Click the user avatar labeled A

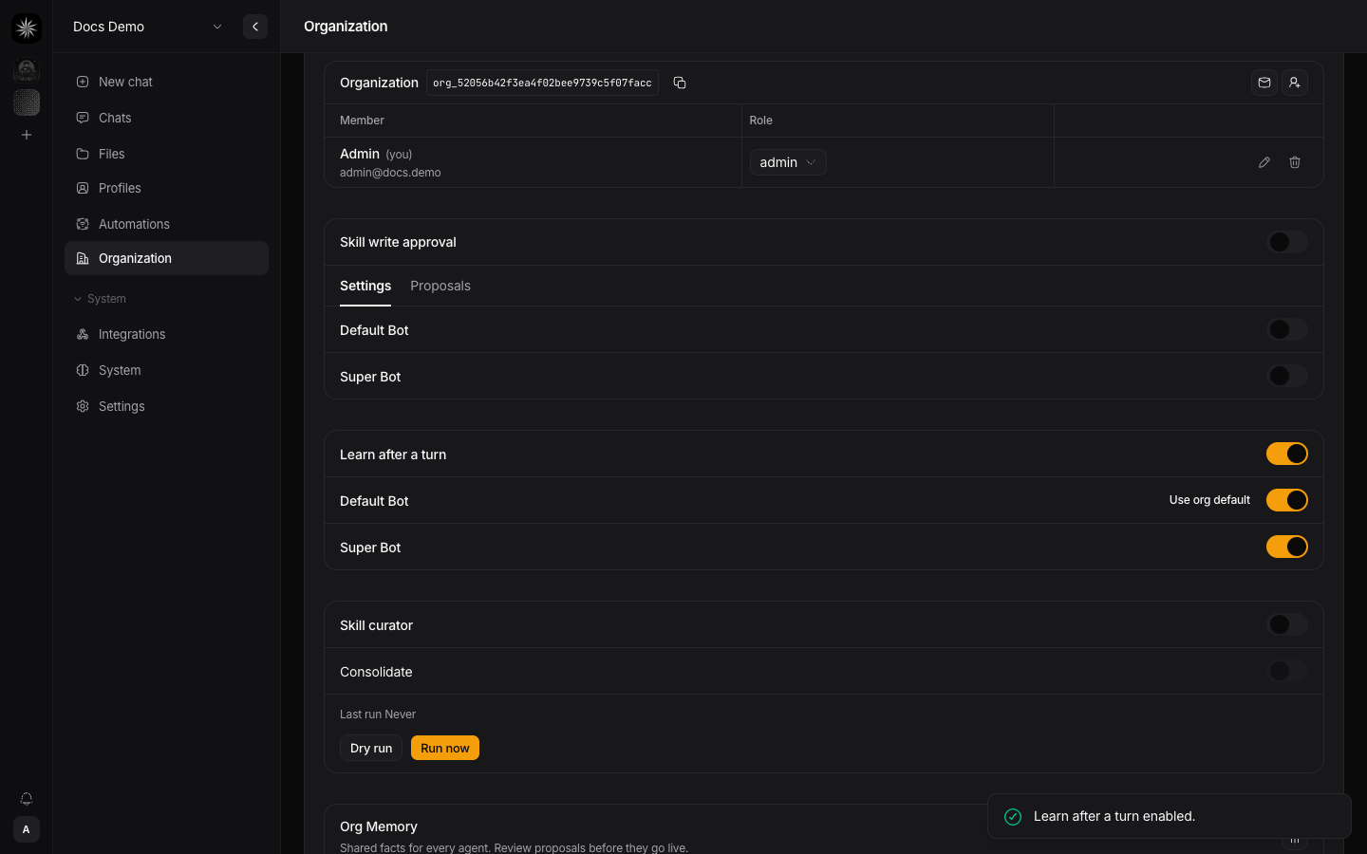pos(27,829)
